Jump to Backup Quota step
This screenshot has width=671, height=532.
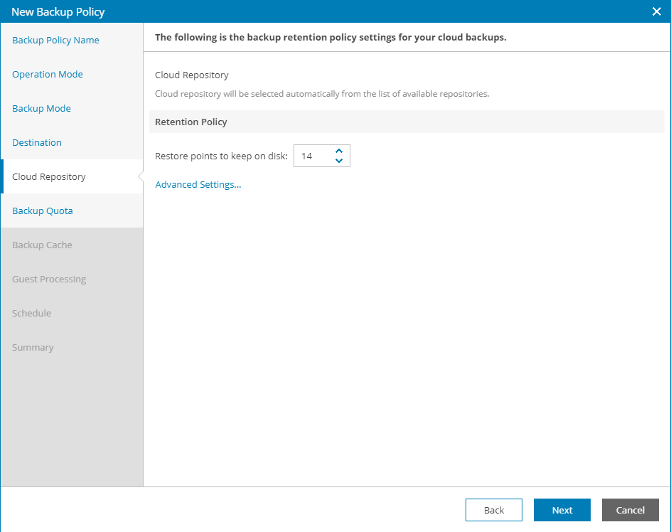(43, 211)
